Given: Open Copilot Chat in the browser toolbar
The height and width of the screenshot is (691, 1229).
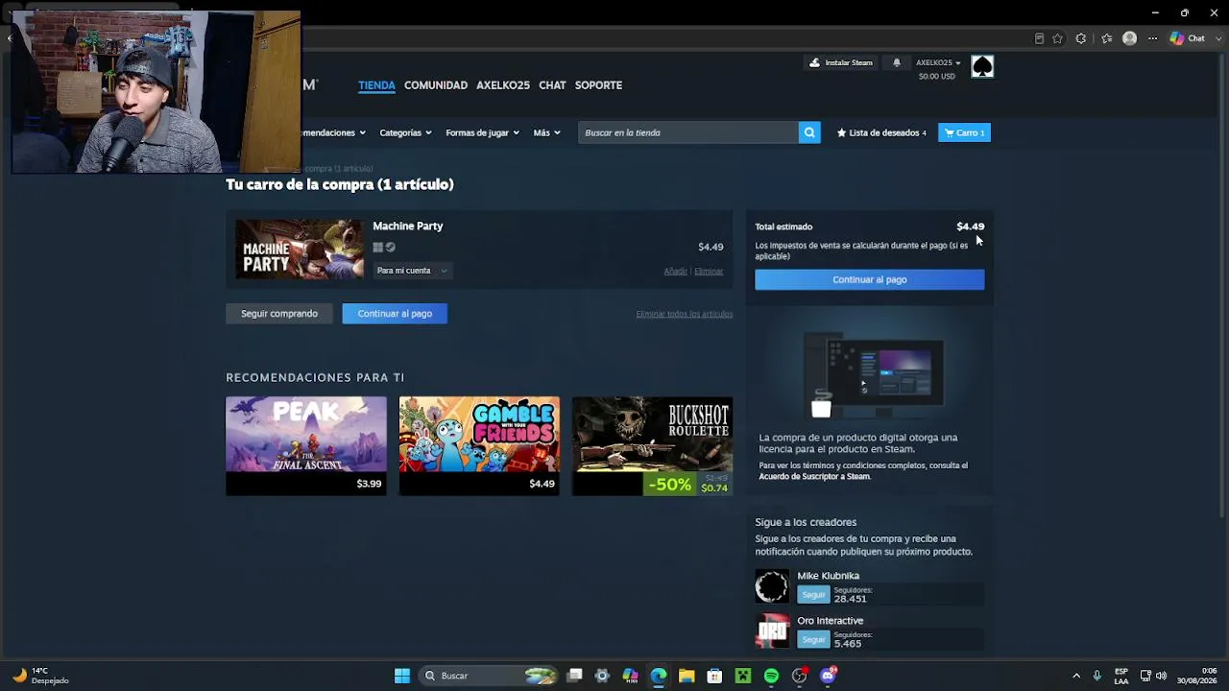Looking at the screenshot, I should point(1188,38).
